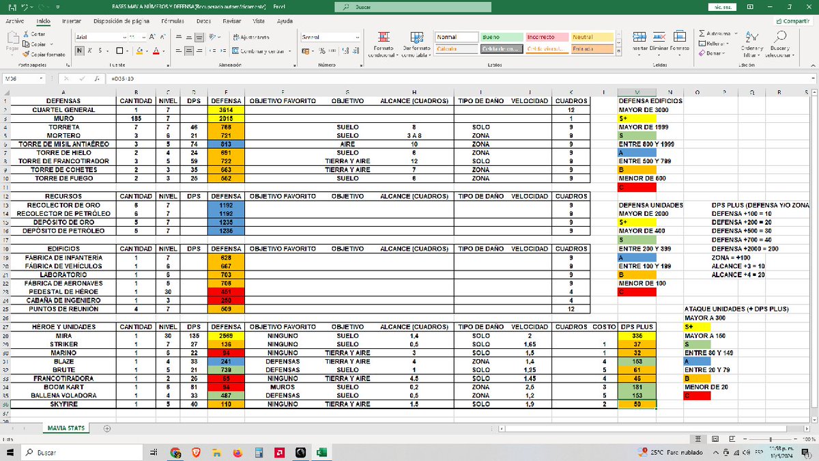Add a new sheet with the plus icon
The height and width of the screenshot is (461, 819).
coord(106,428)
